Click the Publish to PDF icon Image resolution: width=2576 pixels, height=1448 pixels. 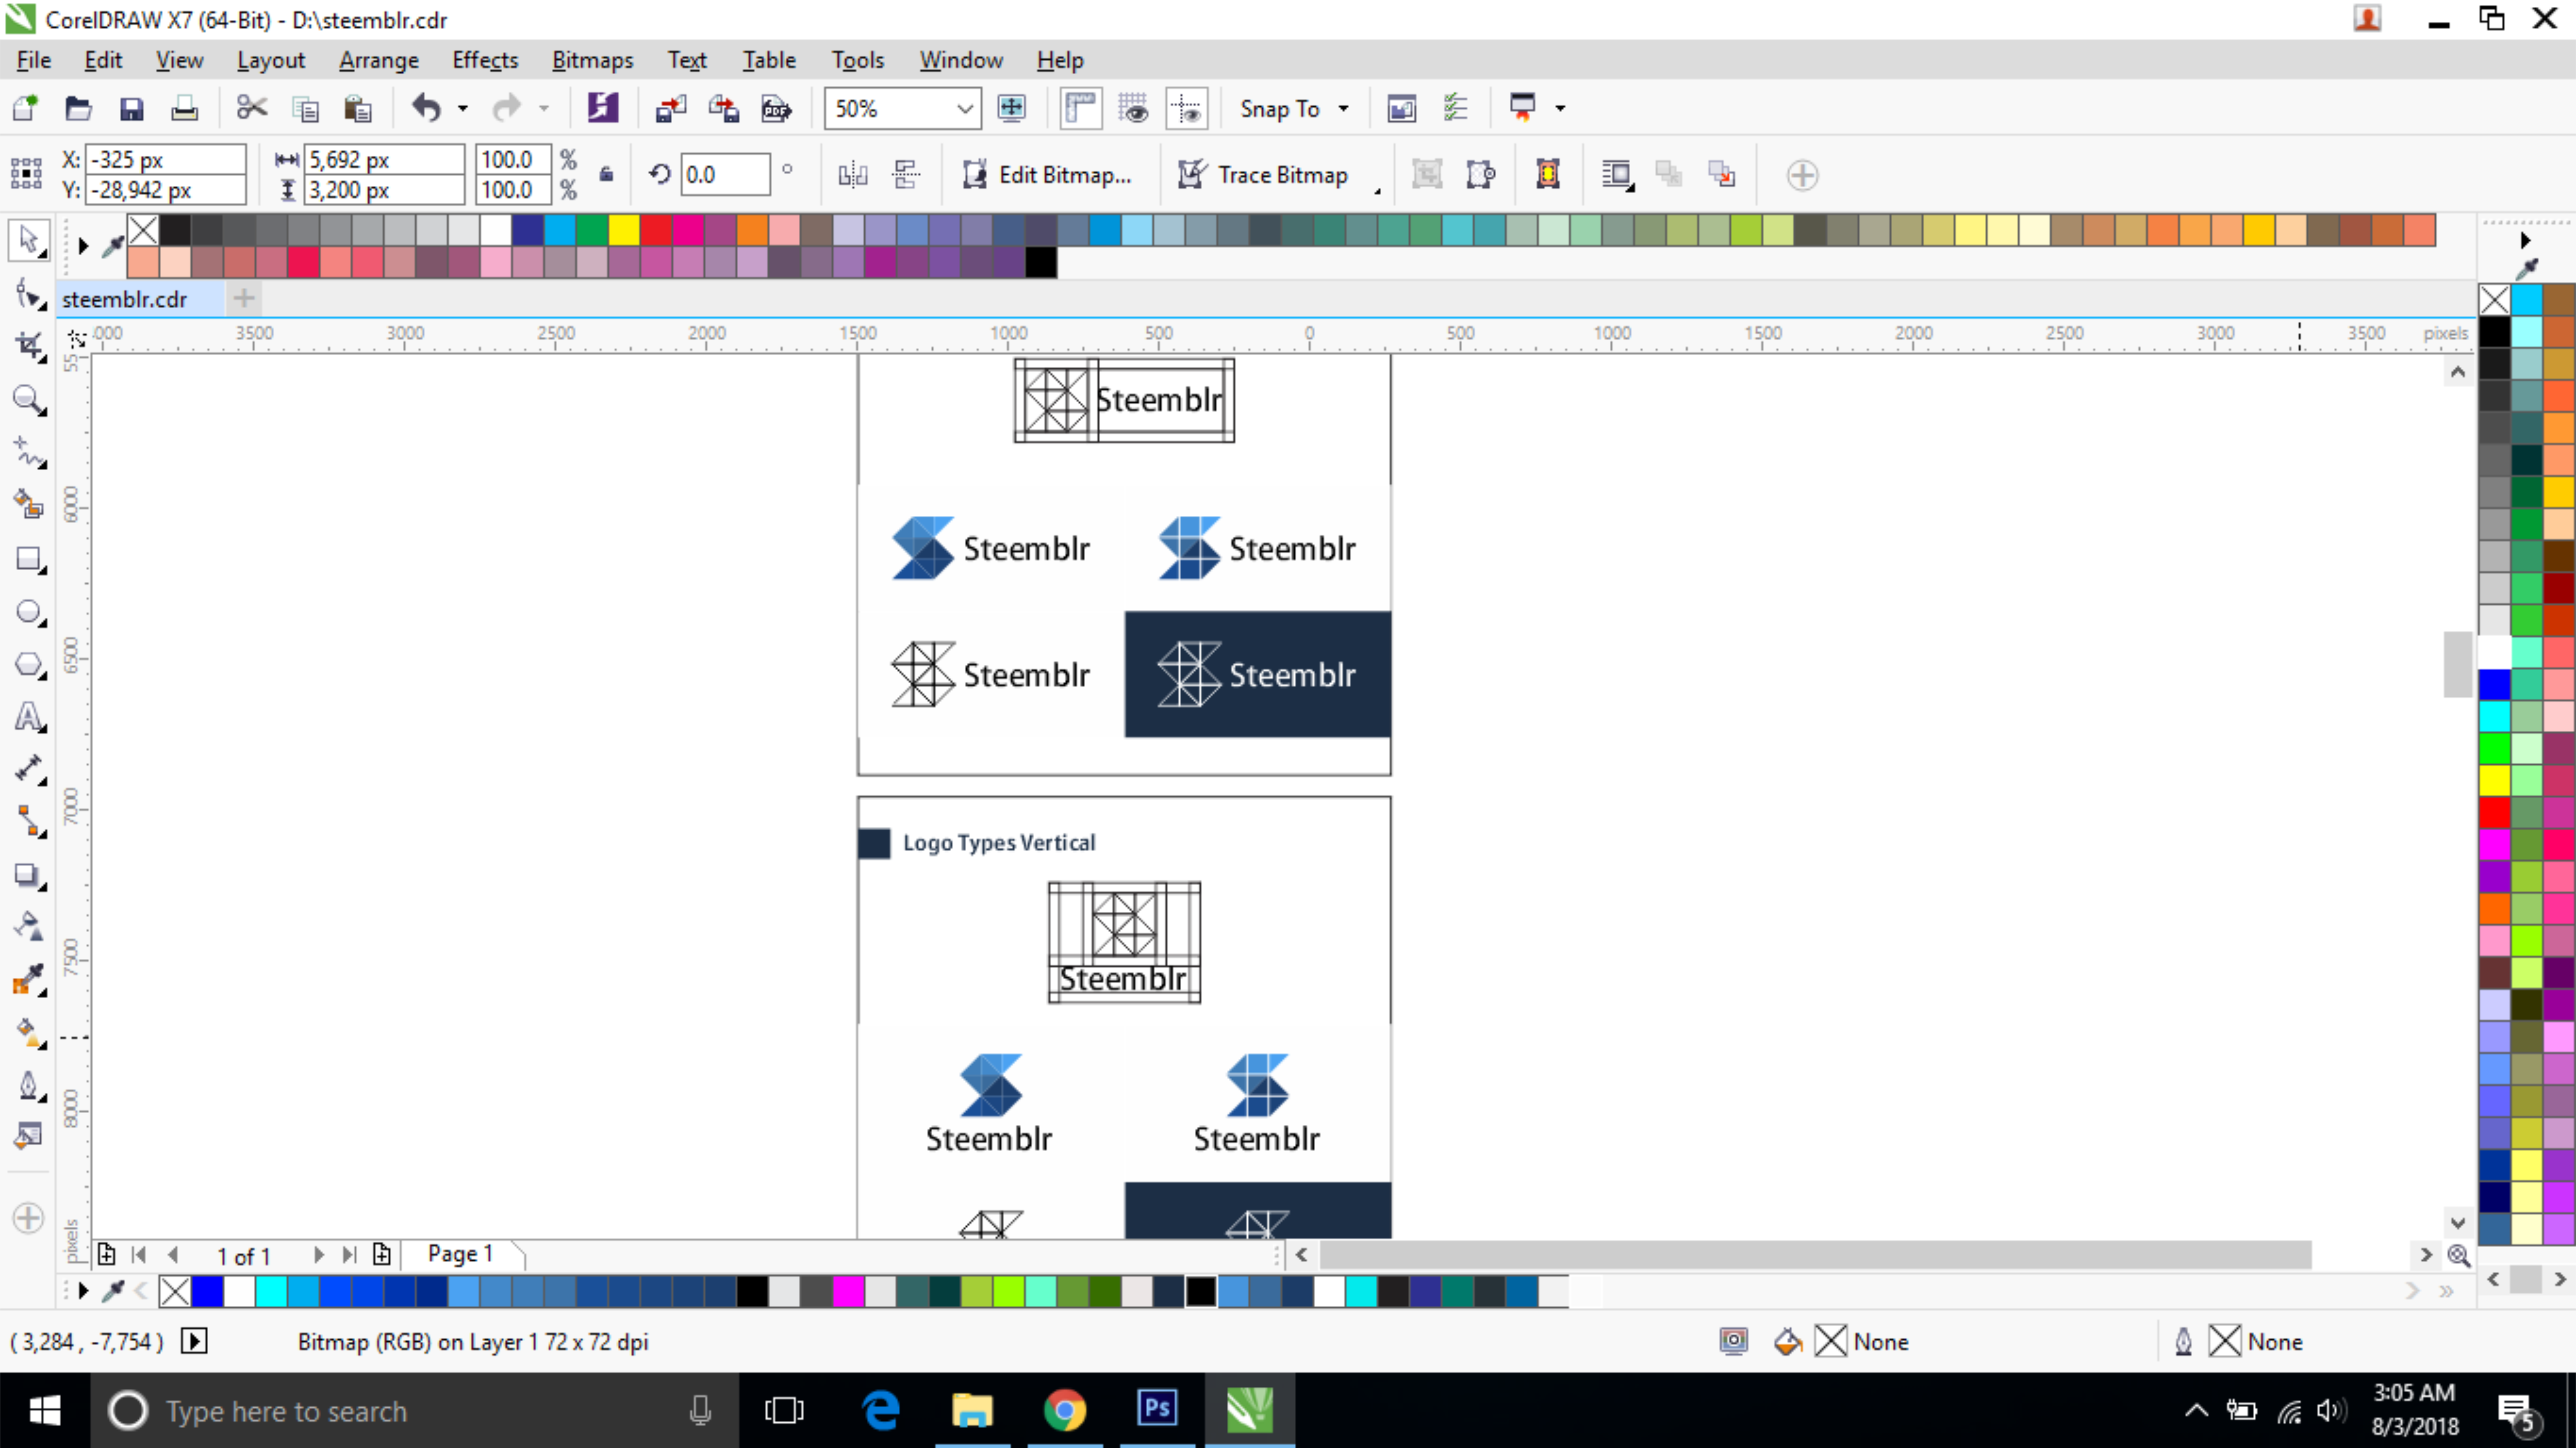tap(776, 108)
